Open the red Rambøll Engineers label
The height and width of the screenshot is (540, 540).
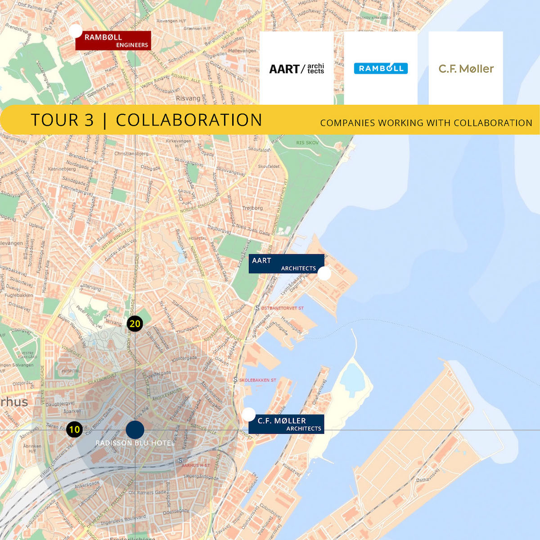pyautogui.click(x=113, y=40)
